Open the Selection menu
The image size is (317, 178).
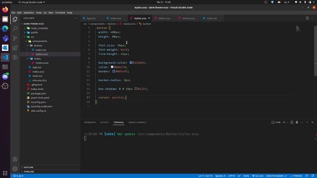pyautogui.click(x=29, y=13)
